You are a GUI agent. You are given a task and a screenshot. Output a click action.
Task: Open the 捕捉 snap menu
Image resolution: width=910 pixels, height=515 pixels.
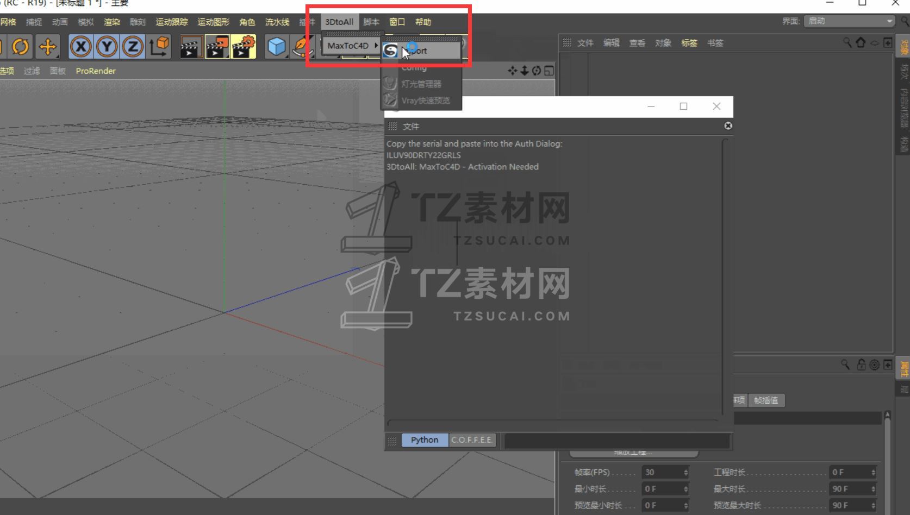pos(34,22)
